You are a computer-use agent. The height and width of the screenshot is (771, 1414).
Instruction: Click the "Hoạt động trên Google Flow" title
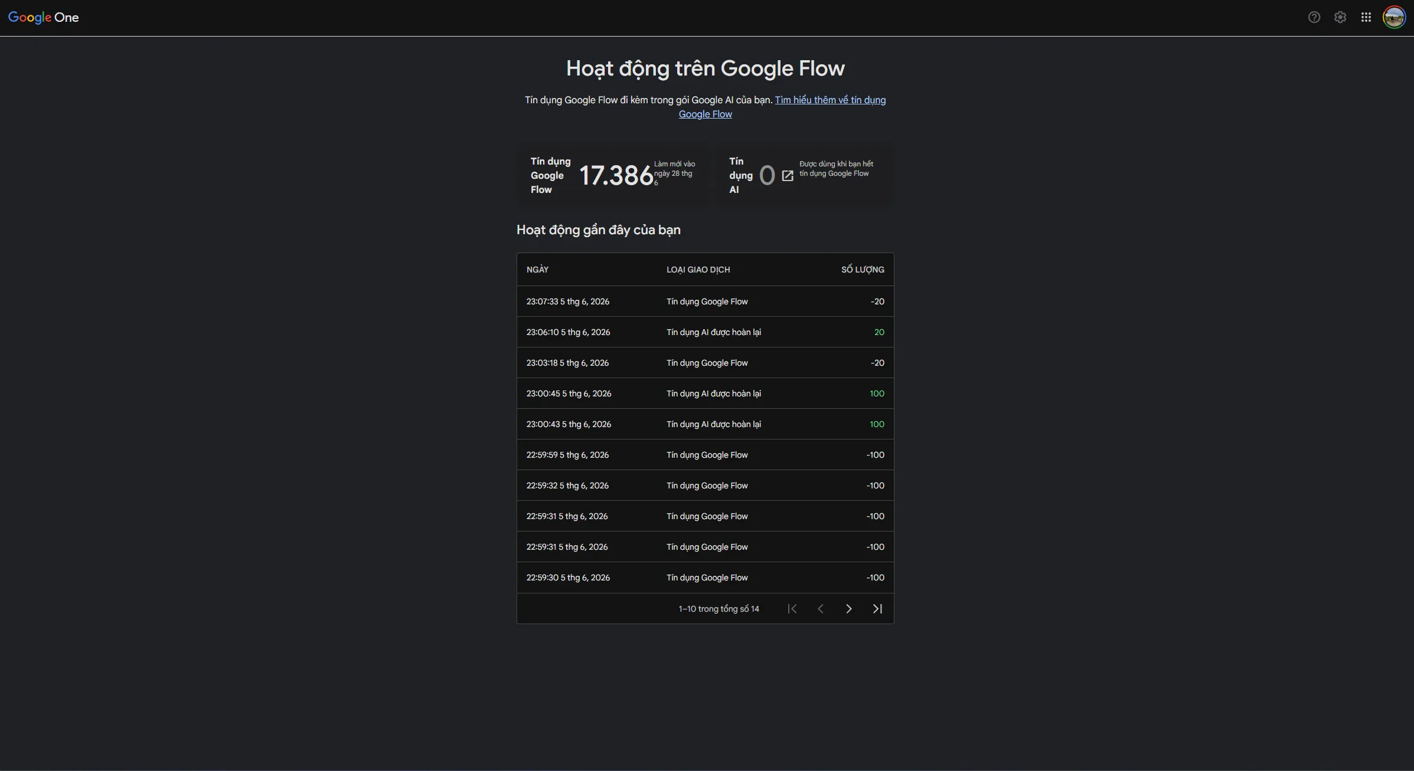click(706, 68)
